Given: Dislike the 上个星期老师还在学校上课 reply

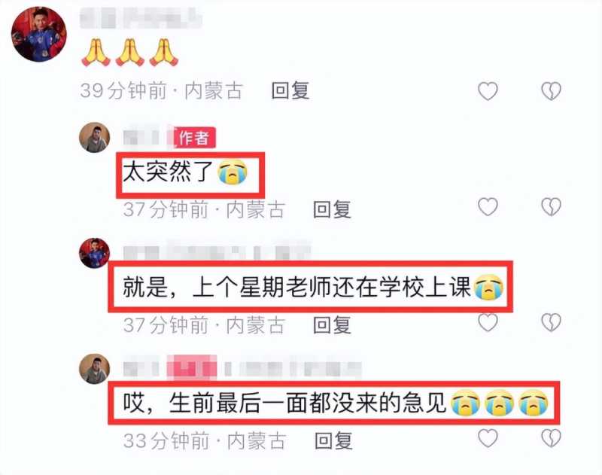Looking at the screenshot, I should point(551,322).
